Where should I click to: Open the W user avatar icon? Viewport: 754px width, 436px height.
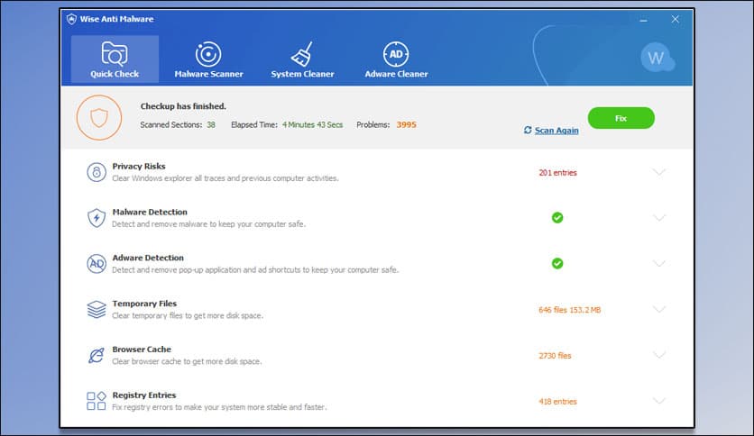[x=656, y=59]
